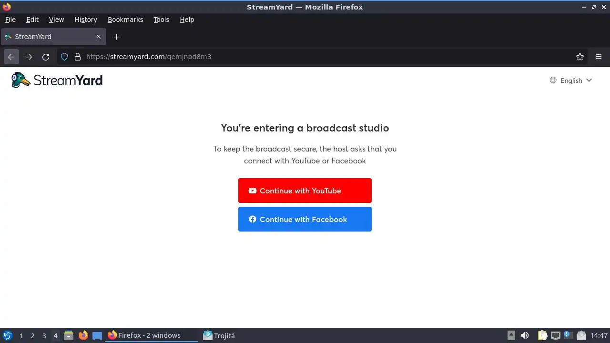This screenshot has height=343, width=610.
Task: Open the History menu
Action: tap(86, 20)
